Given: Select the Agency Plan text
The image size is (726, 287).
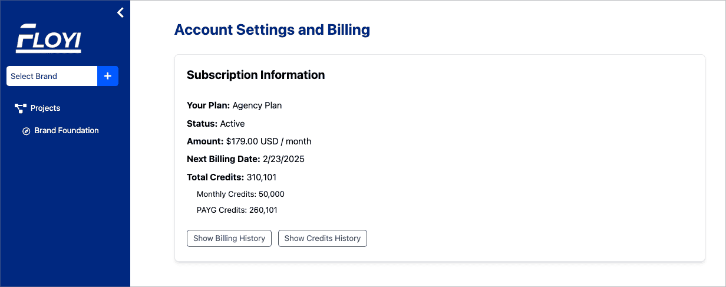Looking at the screenshot, I should [257, 105].
